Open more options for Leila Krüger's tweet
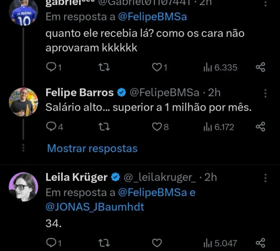The image size is (280, 251). click(x=265, y=178)
